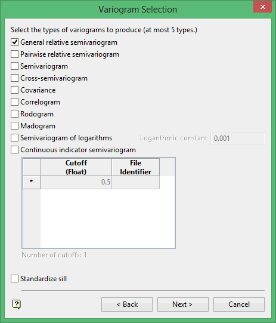Select the Correlogram checkbox
This screenshot has height=323, width=276.
tap(14, 102)
